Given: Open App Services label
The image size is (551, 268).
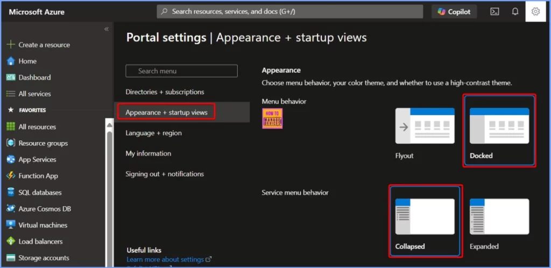Looking at the screenshot, I should pyautogui.click(x=37, y=159).
